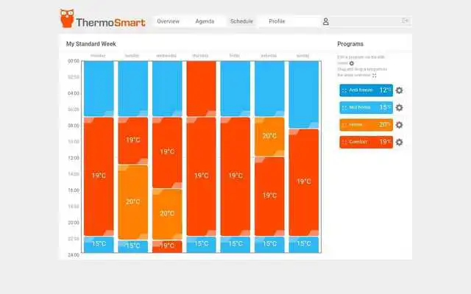Click drag handle on Anti freeze chip
471x294 pixels.
[344, 90]
